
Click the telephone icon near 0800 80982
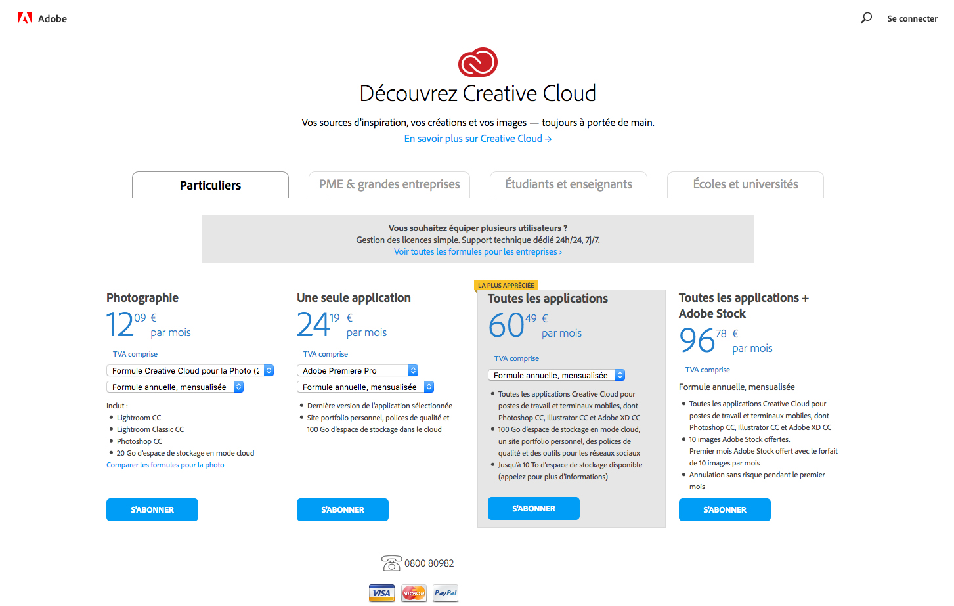[x=391, y=563]
